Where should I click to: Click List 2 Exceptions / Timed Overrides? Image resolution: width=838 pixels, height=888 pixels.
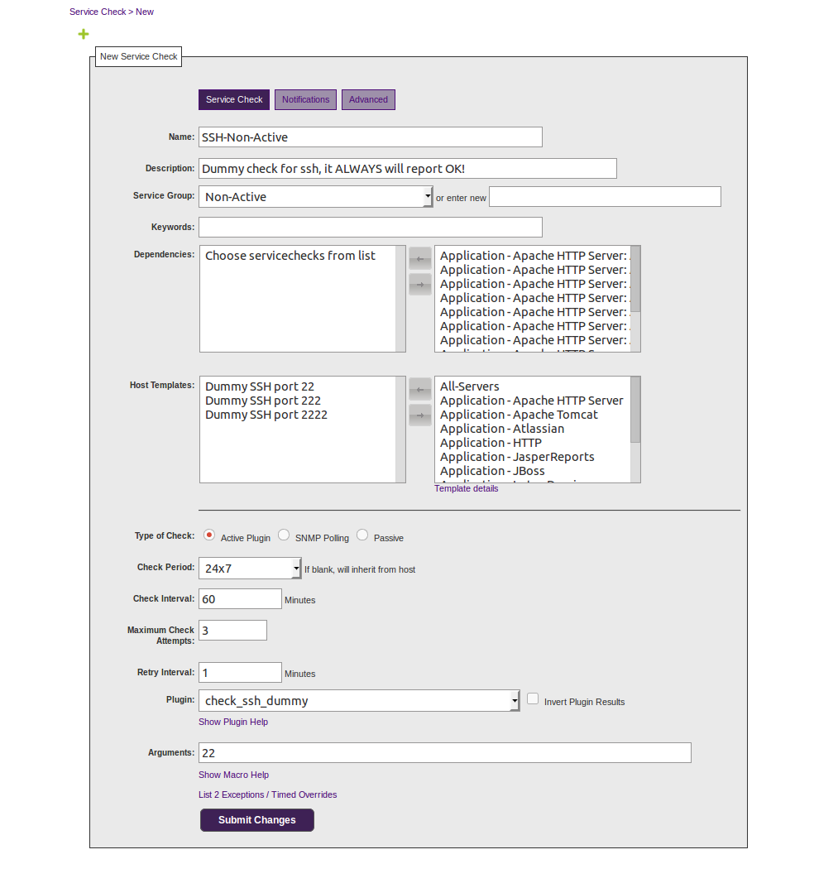pyautogui.click(x=267, y=794)
